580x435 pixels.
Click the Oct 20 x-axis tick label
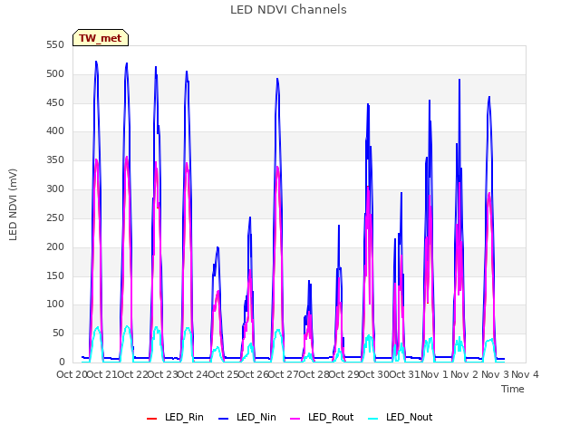[72, 374]
